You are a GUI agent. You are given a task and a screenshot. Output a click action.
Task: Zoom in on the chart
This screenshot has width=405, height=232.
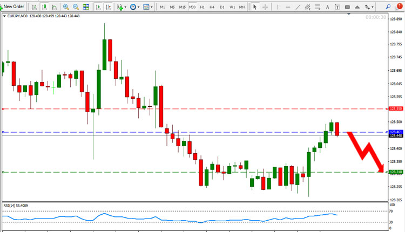pos(66,7)
